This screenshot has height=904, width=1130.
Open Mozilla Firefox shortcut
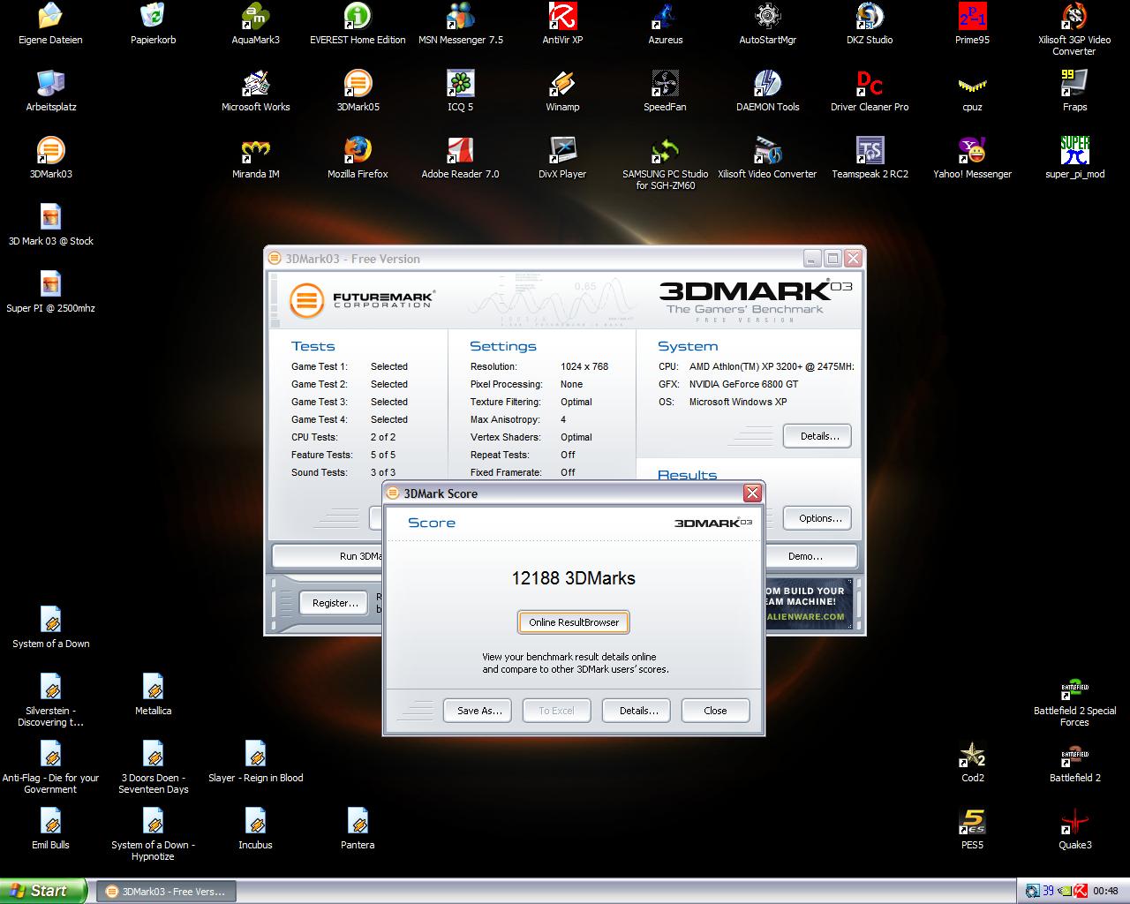tap(358, 158)
